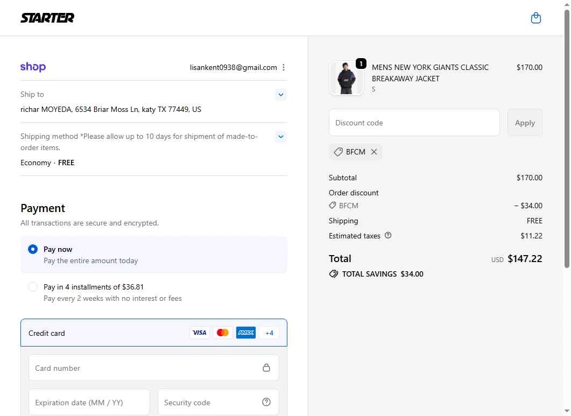Focus the Discount code field
571x416 pixels.
[x=414, y=123]
